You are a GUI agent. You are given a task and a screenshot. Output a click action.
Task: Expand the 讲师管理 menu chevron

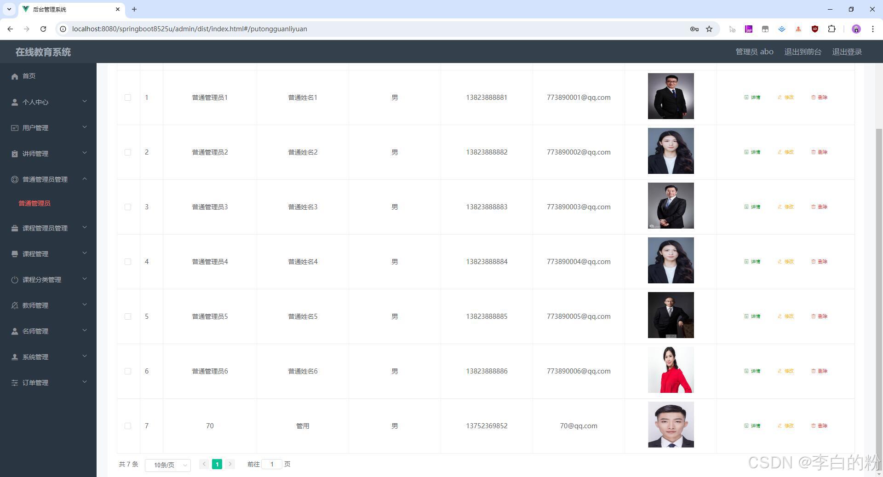point(85,153)
